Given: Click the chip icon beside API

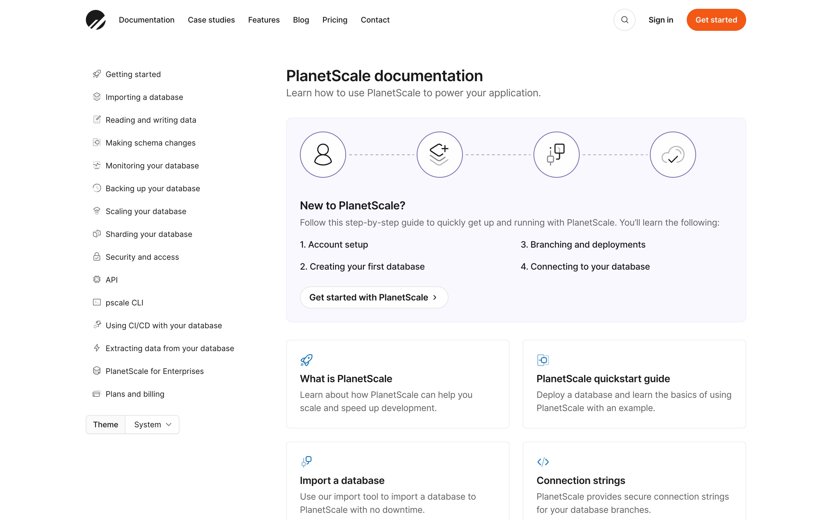Looking at the screenshot, I should pyautogui.click(x=97, y=279).
